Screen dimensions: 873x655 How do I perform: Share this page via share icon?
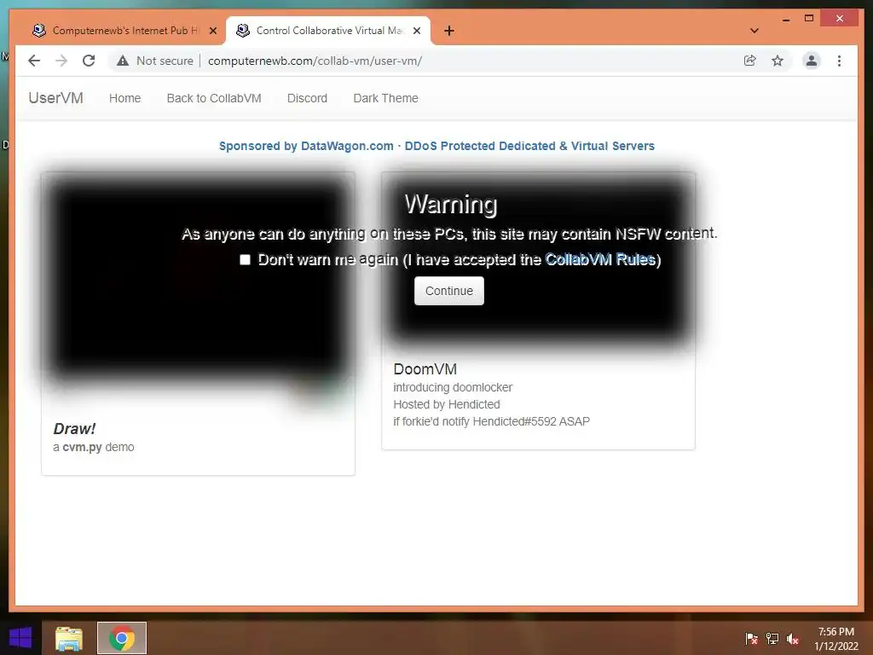point(750,61)
